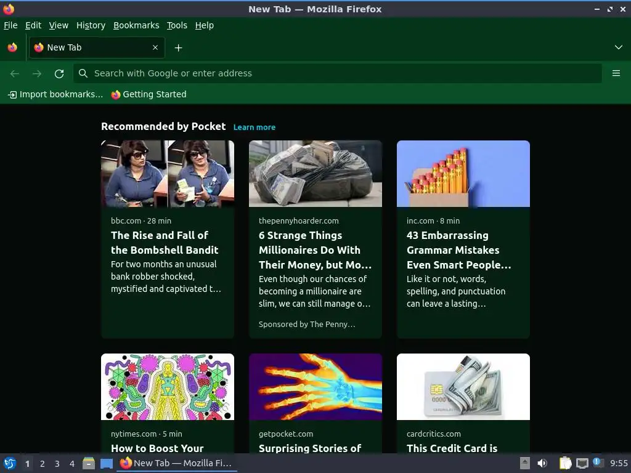Viewport: 631px width, 473px height.
Task: Open the View menu
Action: coord(59,25)
